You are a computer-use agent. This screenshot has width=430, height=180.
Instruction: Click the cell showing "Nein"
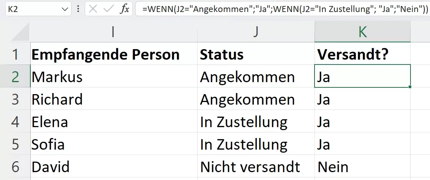tap(362, 167)
